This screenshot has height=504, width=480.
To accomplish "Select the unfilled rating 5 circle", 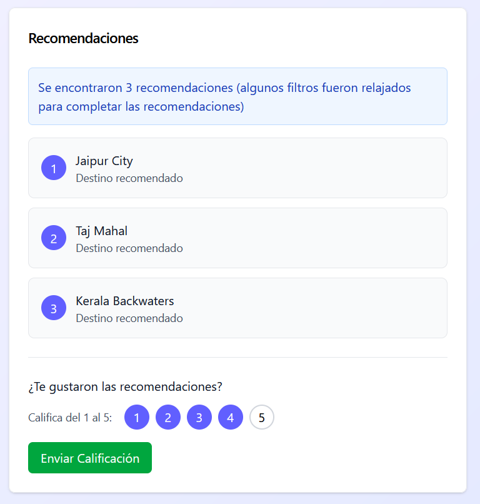I will click(262, 417).
